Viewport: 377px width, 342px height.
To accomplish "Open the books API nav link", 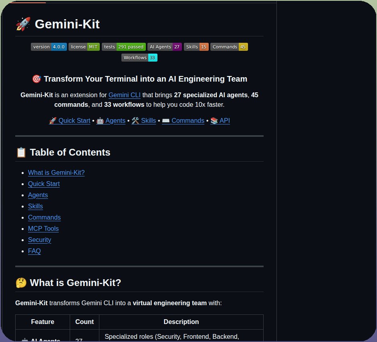I will [220, 120].
